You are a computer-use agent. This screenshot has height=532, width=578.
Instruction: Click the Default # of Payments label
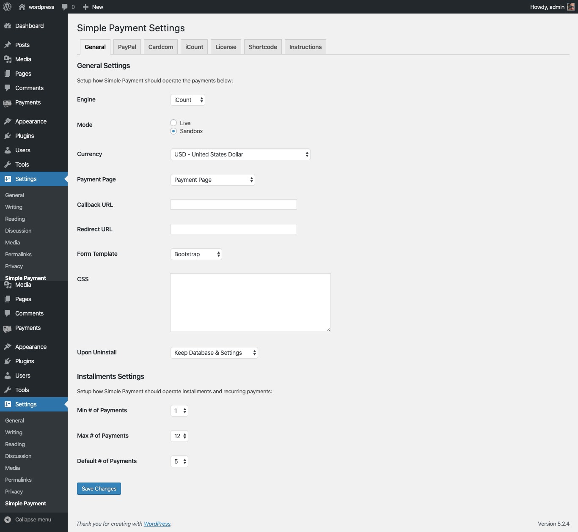click(107, 461)
